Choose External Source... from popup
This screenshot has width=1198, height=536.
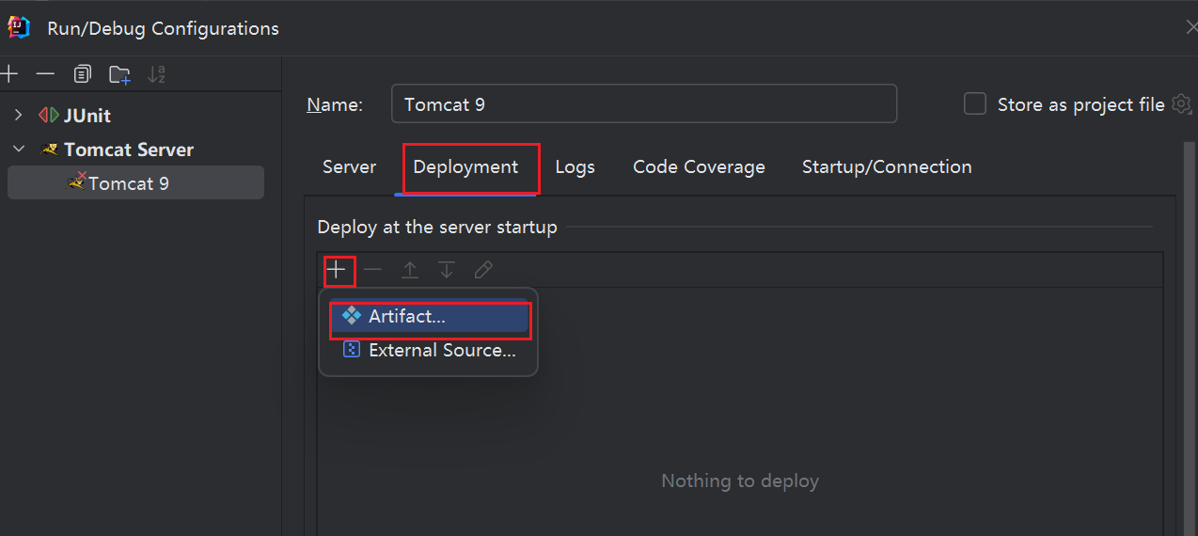tap(429, 351)
